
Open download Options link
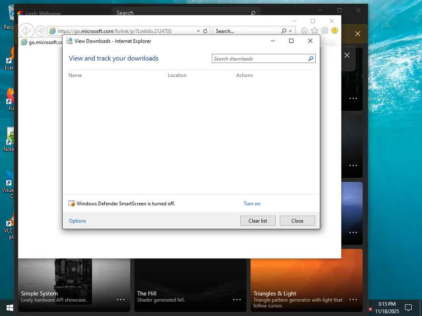(77, 221)
